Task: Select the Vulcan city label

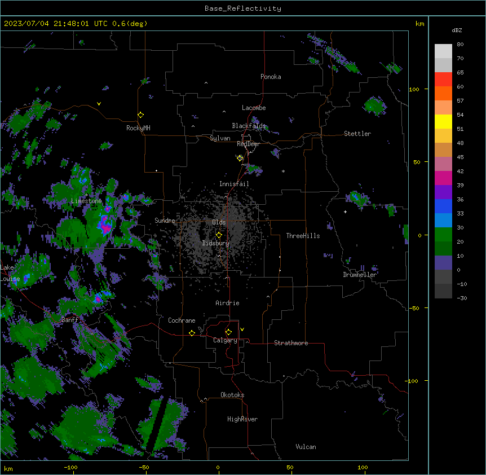Action: [306, 447]
